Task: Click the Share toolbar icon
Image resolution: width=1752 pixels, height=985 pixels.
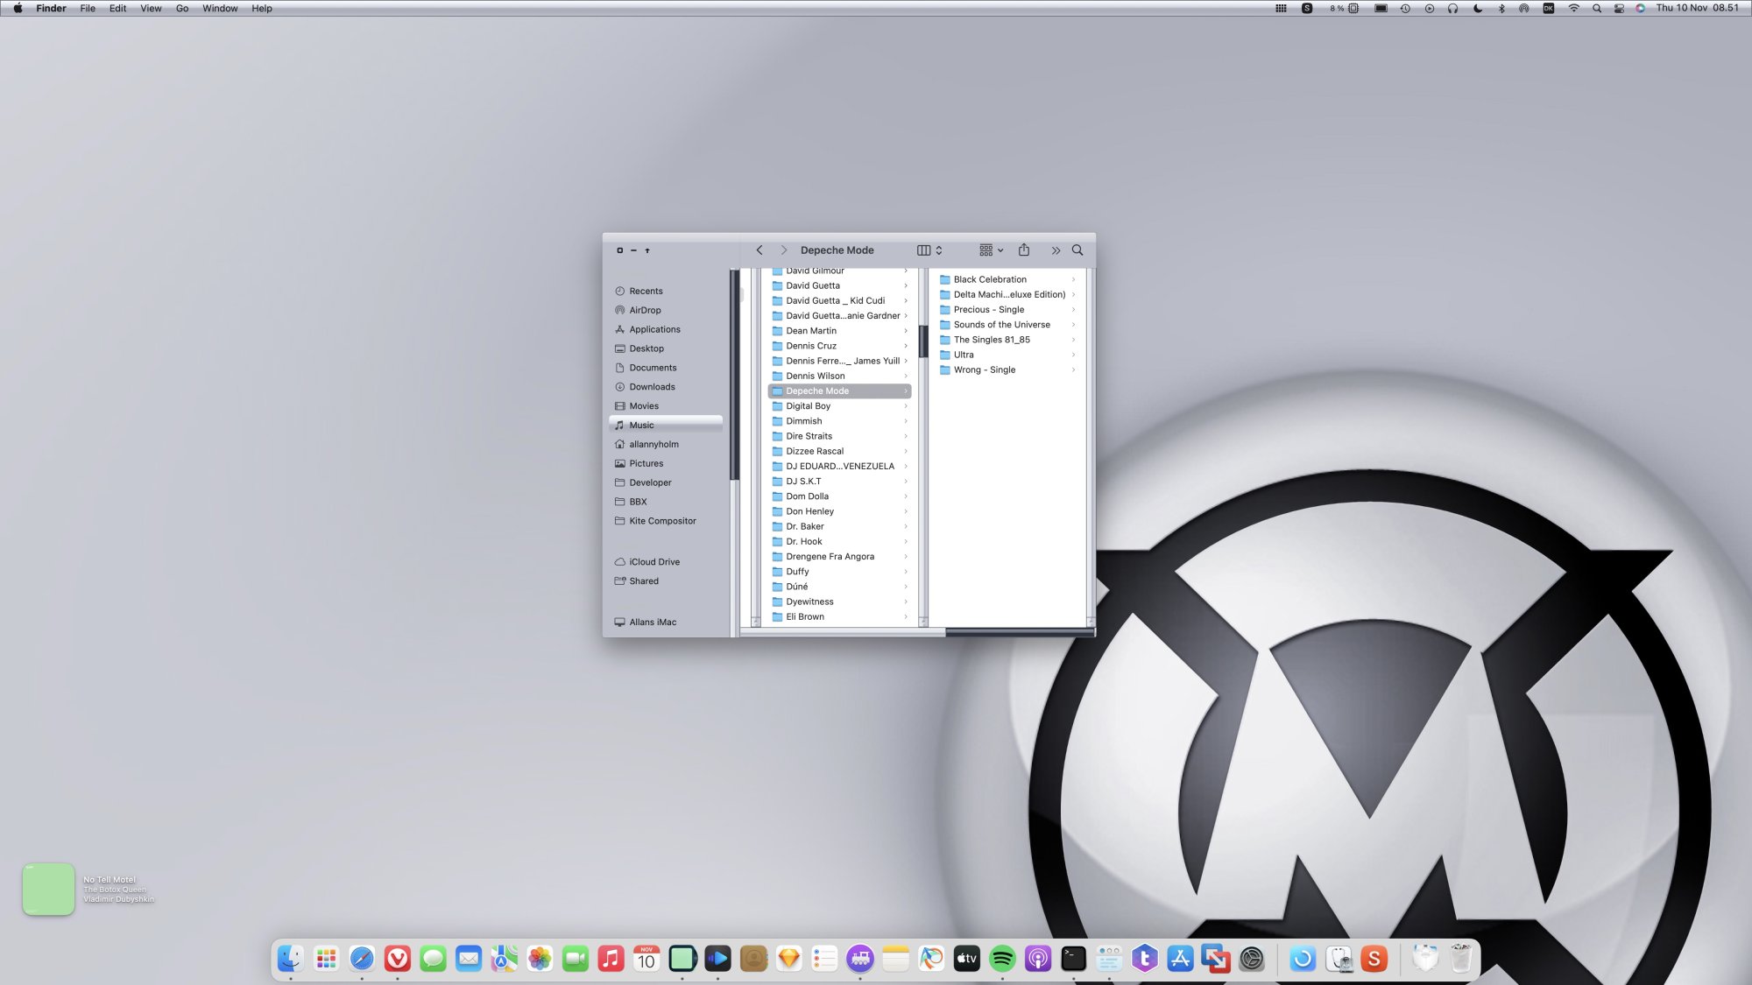Action: (x=1023, y=250)
